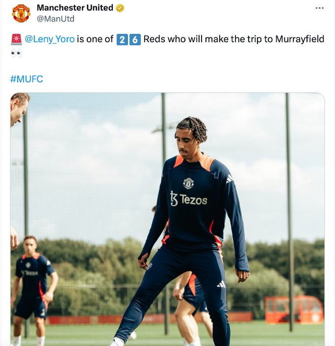Open the three-dot more options menu
Screen dimensions: 335x346
(x=319, y=8)
